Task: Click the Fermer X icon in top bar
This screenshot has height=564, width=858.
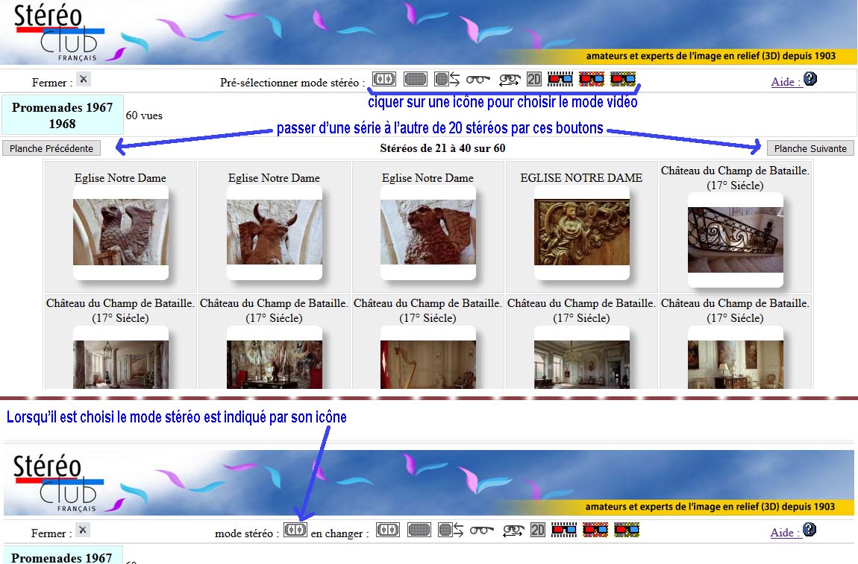Action: click(83, 79)
